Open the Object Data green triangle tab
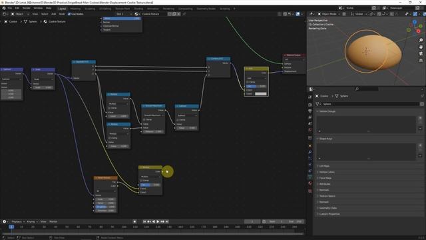Image resolution: width=426 pixels, height=240 pixels. 310,177
